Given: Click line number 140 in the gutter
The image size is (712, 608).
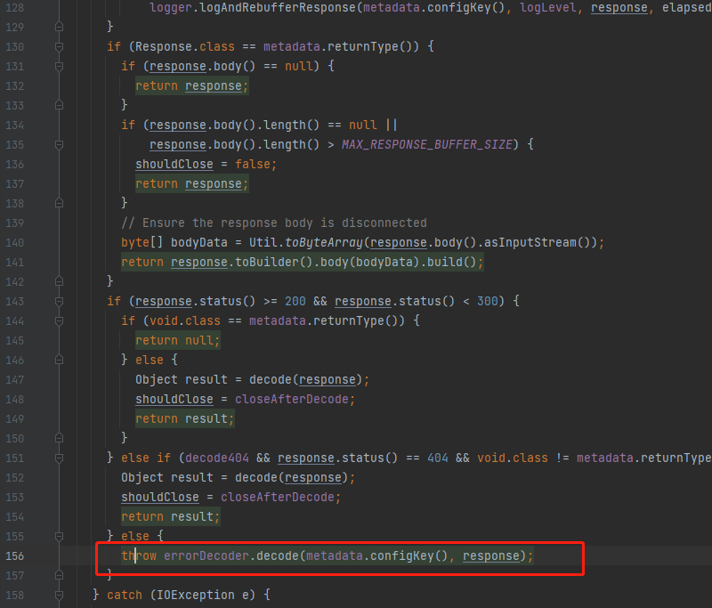Looking at the screenshot, I should pos(14,242).
